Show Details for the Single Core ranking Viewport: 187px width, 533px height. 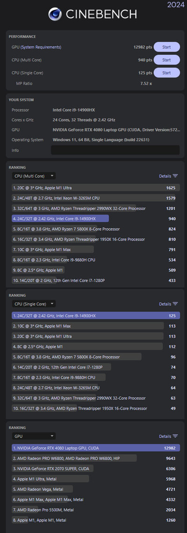pyautogui.click(x=165, y=304)
